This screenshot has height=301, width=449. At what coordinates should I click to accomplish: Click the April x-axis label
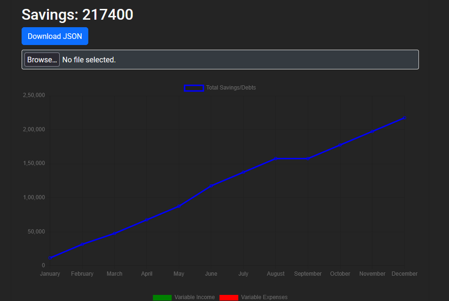coord(147,274)
